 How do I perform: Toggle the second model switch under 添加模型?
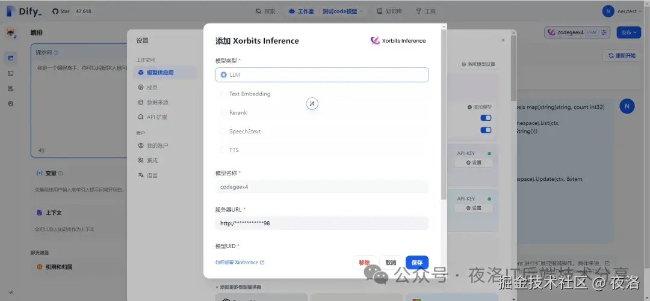(x=486, y=130)
